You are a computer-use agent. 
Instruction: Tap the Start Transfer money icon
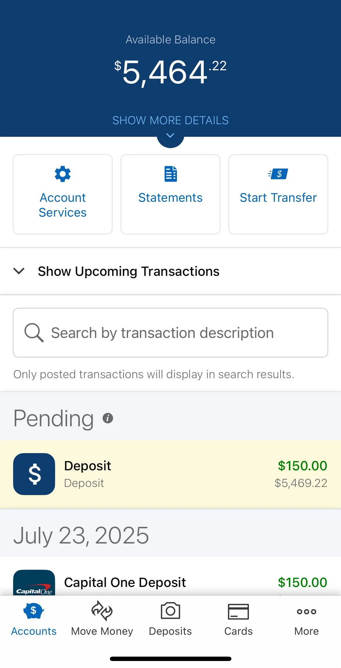coord(278,174)
